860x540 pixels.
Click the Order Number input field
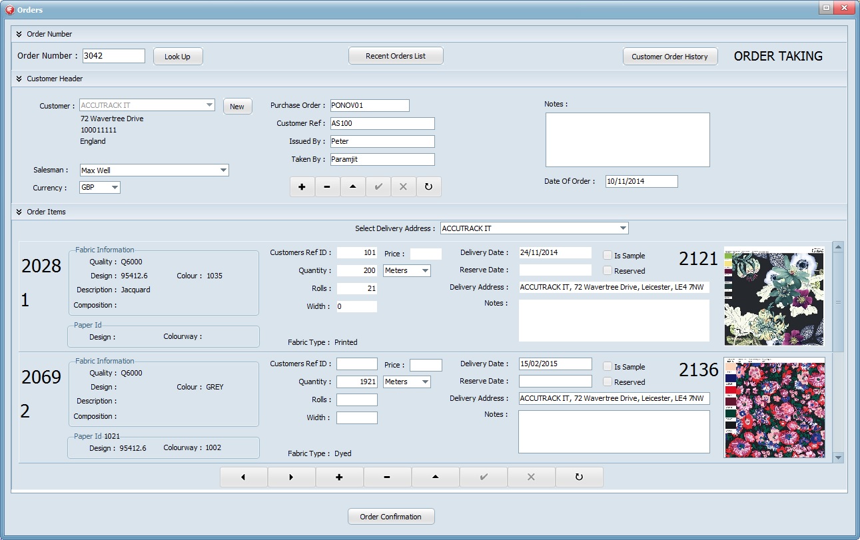pos(113,56)
